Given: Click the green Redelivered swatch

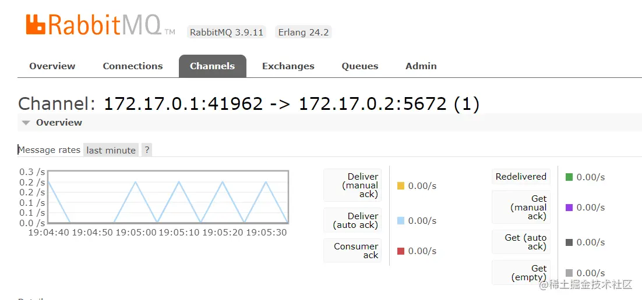Looking at the screenshot, I should (569, 177).
